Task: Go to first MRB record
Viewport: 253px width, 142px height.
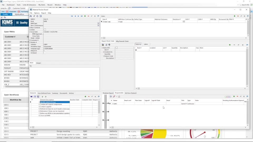Action: pos(72,16)
